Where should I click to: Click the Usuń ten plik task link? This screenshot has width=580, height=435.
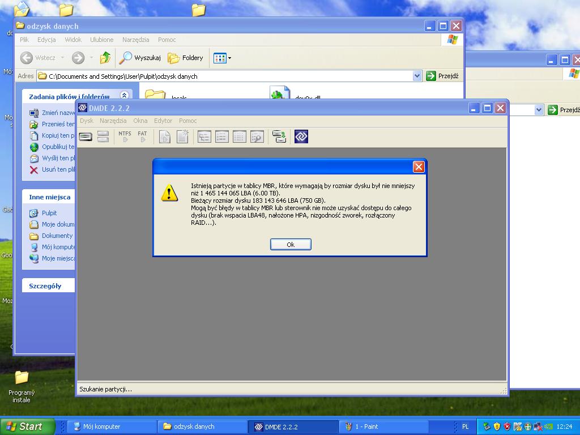click(x=52, y=169)
